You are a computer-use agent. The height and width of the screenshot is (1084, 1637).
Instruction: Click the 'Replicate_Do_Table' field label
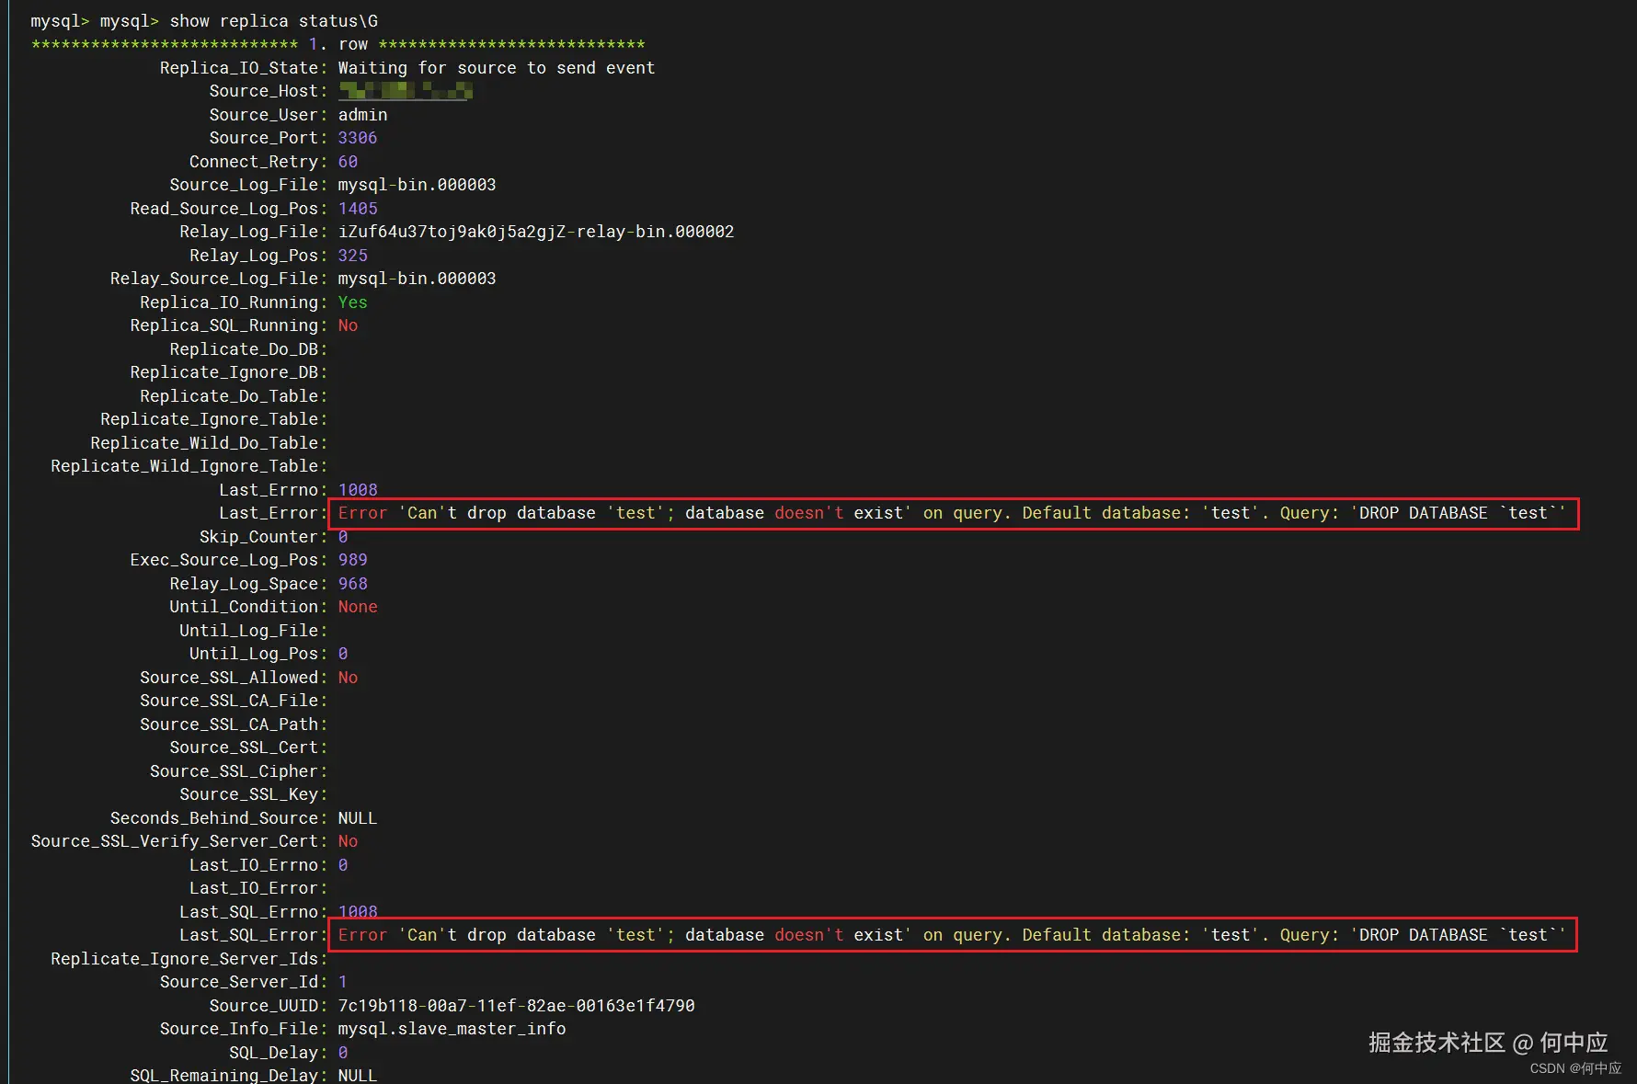tap(229, 396)
